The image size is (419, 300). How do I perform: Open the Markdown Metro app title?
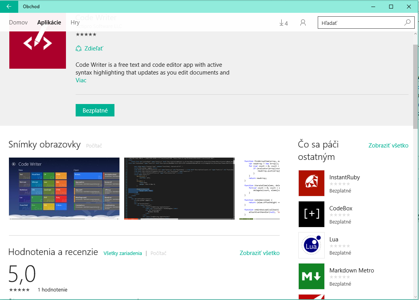[x=351, y=271]
